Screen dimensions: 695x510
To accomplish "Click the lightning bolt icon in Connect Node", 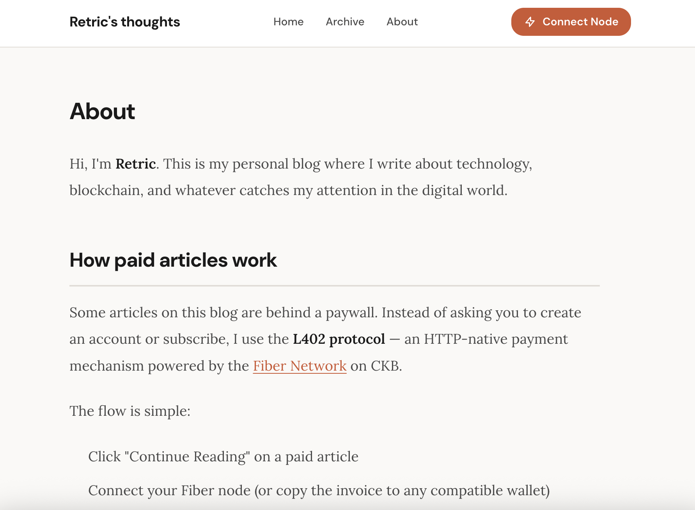I will click(x=530, y=22).
